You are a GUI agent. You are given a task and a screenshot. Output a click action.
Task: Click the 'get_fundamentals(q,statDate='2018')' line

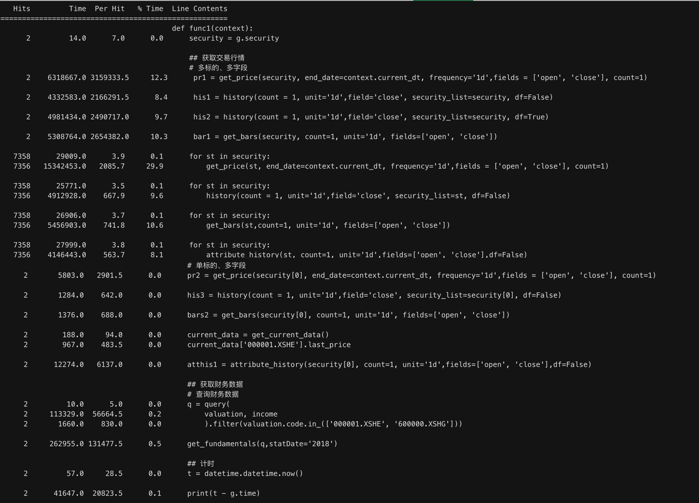262,444
